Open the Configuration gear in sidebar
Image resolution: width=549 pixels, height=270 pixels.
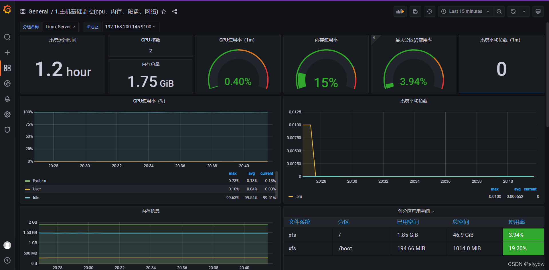(7, 115)
